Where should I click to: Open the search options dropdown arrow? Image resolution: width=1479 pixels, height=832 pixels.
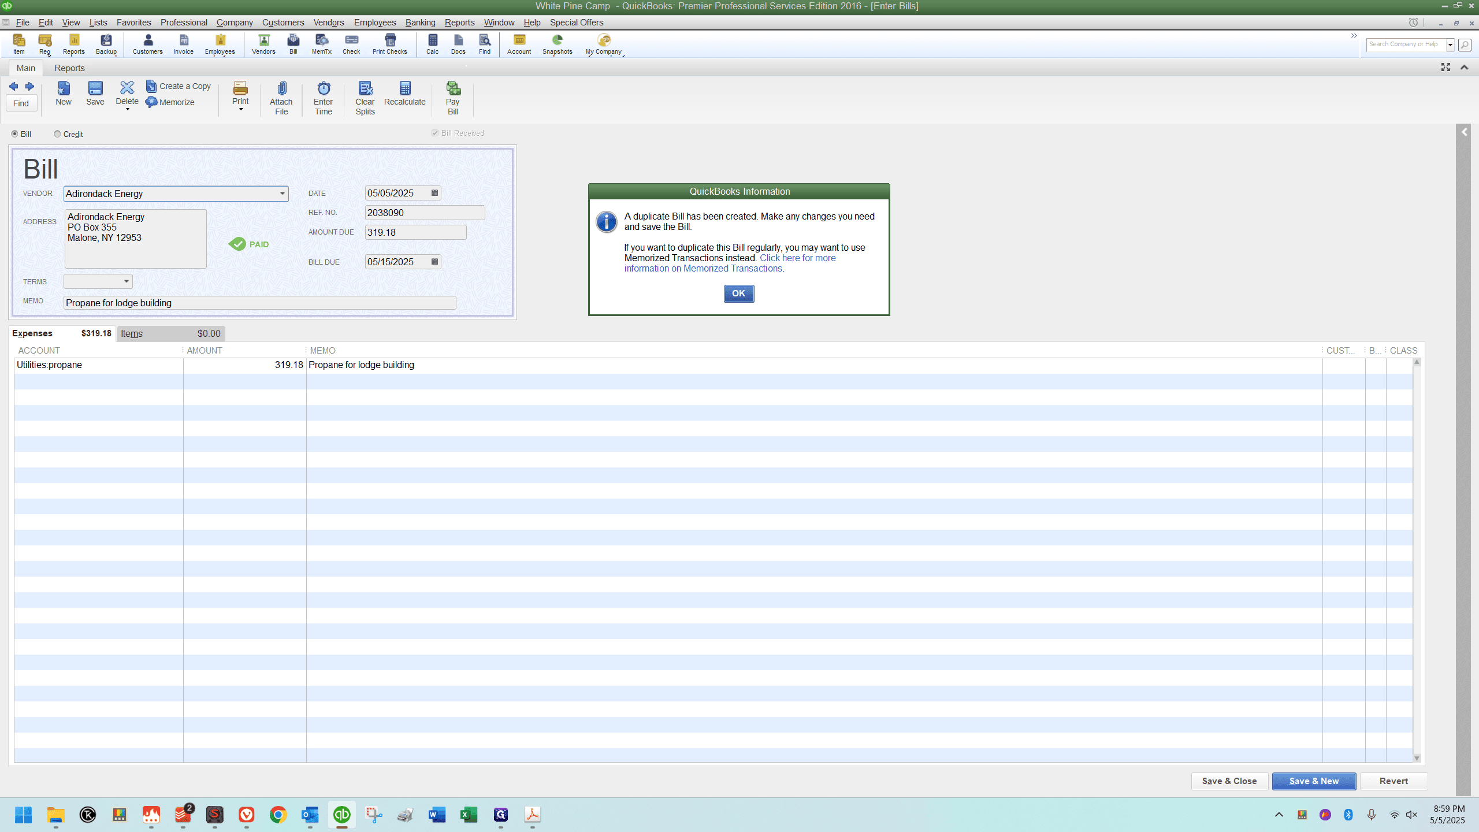point(1450,44)
